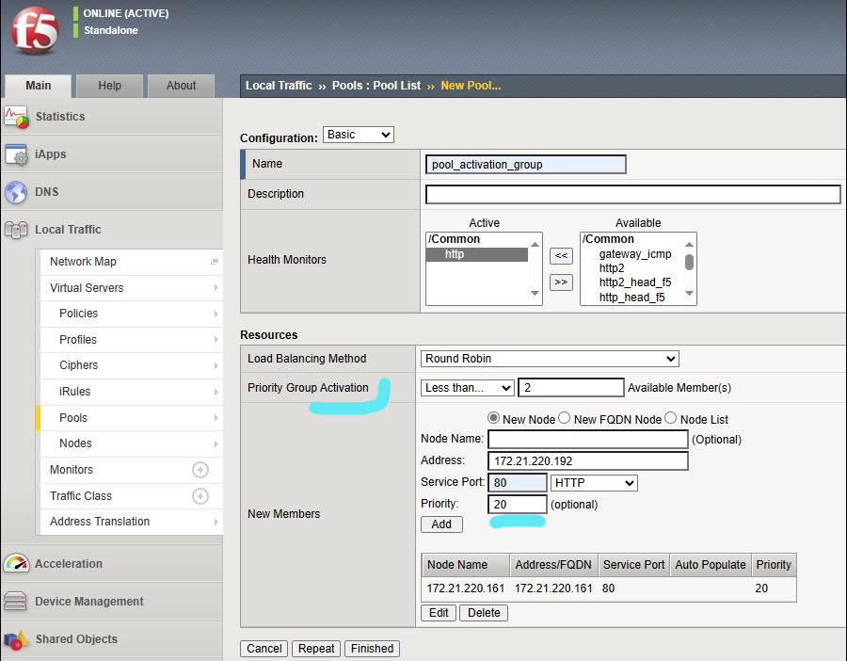Open the Configuration Basic dropdown
The width and height of the screenshot is (847, 661).
tap(358, 135)
